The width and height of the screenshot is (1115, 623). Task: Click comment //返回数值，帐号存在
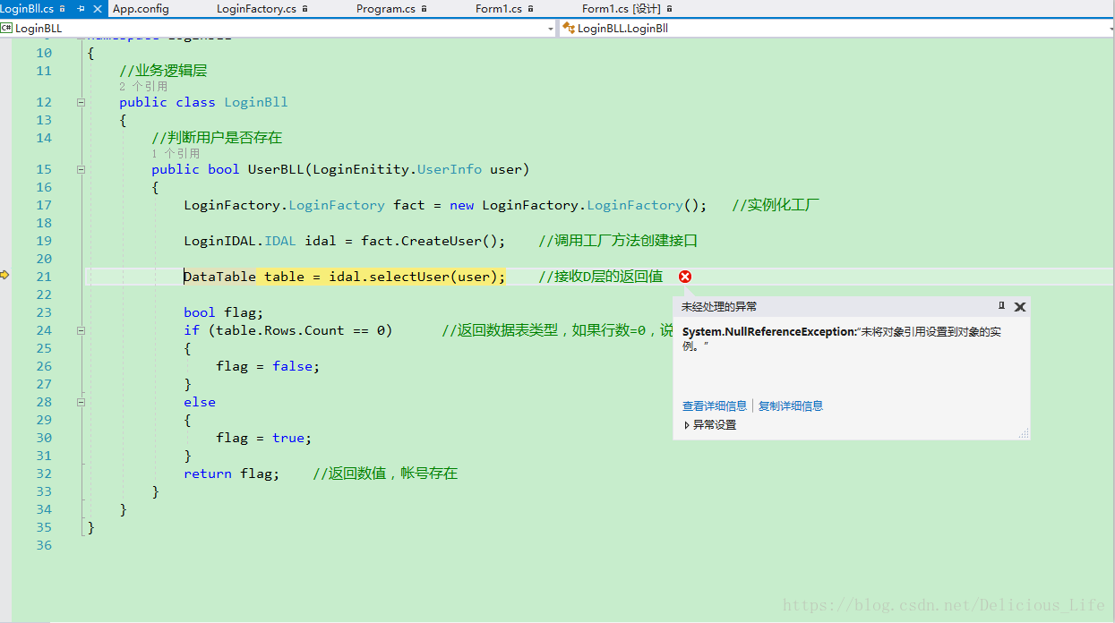coord(385,474)
